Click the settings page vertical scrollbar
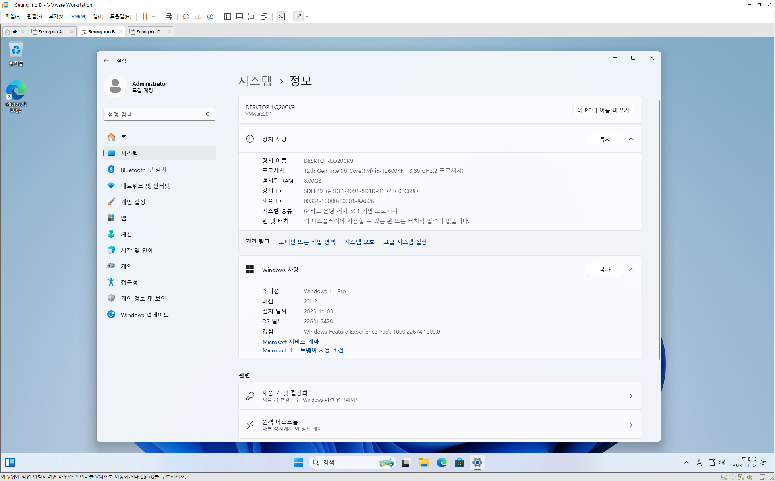The image size is (775, 481). [x=659, y=230]
